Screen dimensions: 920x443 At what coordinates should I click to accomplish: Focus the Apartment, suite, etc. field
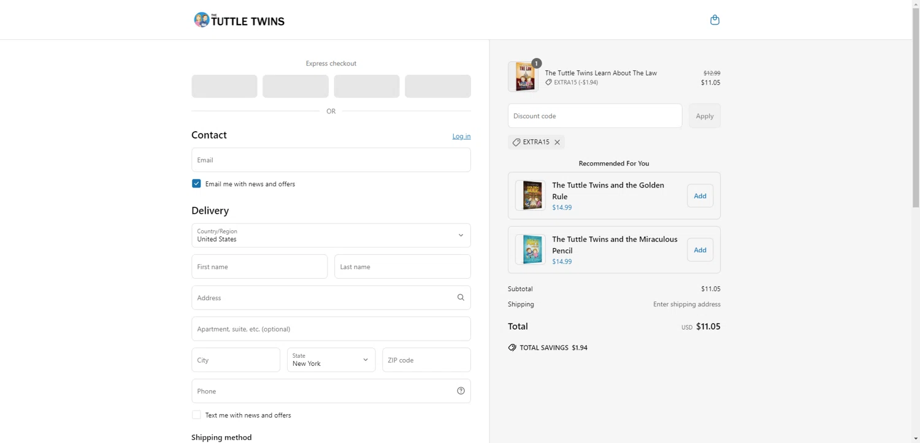pyautogui.click(x=331, y=329)
